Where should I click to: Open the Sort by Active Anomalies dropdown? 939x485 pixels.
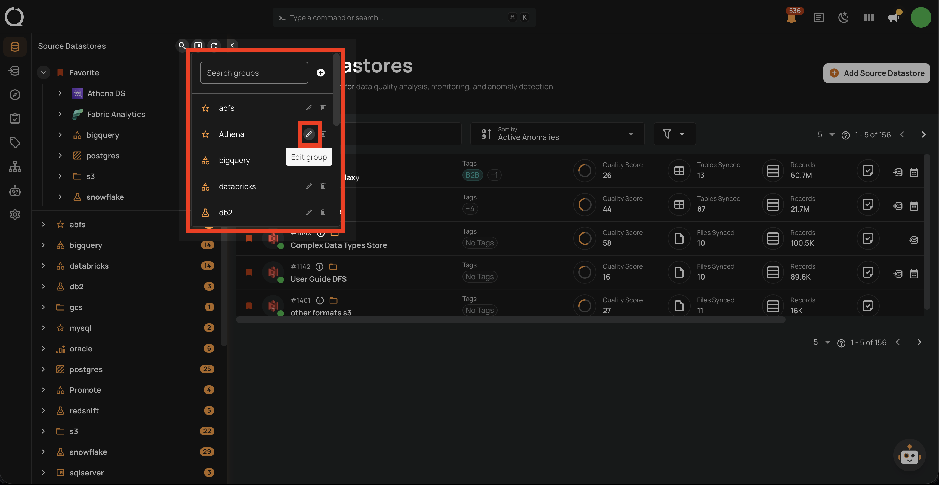[x=557, y=134]
